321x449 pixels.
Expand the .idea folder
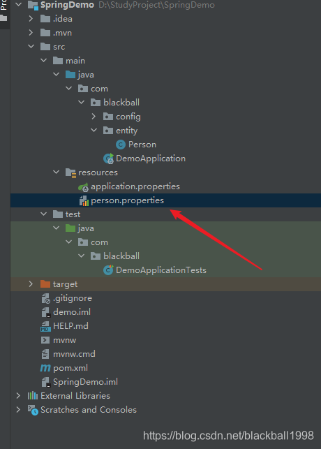click(31, 19)
